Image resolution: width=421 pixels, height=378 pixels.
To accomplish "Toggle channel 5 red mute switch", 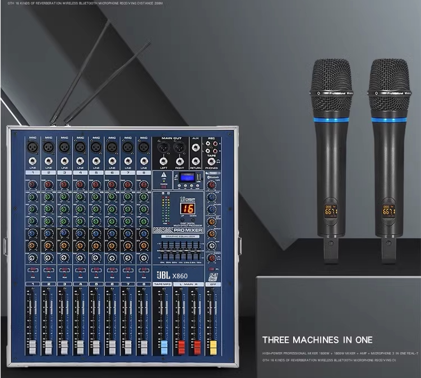I will point(96,269).
